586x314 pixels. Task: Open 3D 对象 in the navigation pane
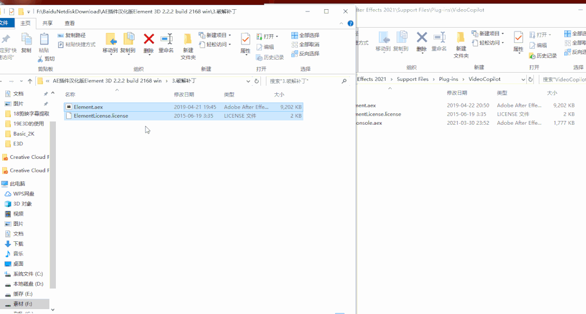click(22, 204)
